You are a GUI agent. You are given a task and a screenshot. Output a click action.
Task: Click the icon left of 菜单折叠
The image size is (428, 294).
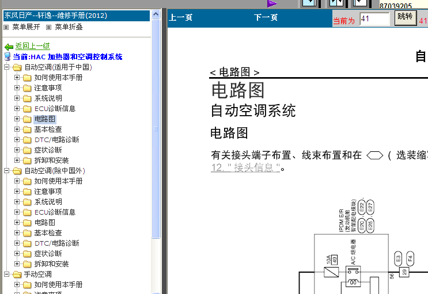click(48, 27)
